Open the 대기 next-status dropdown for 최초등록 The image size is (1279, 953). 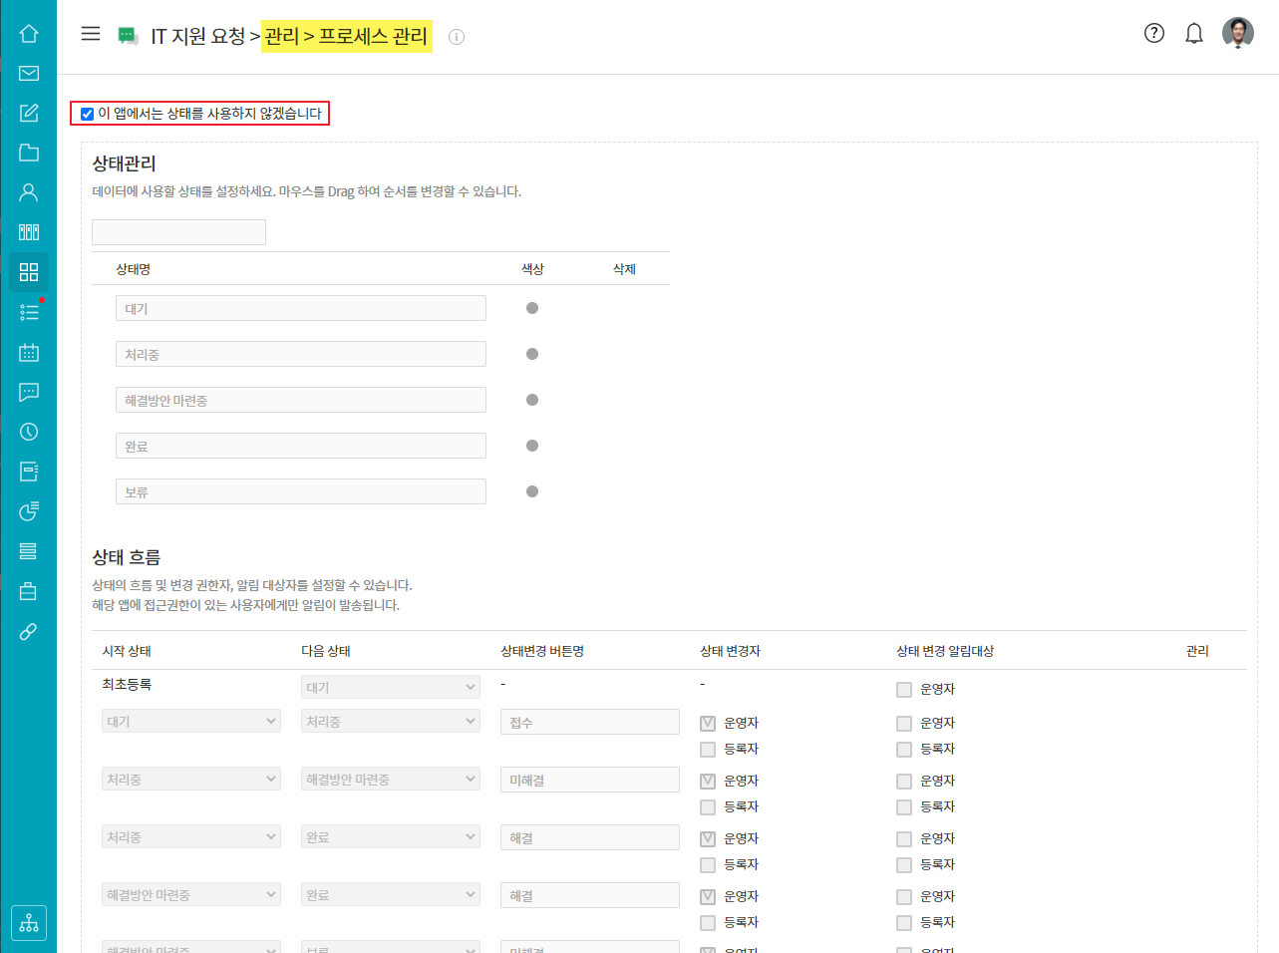click(x=390, y=687)
